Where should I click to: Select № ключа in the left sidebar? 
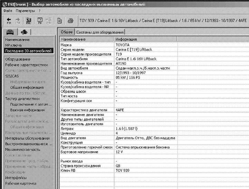pyautogui.click(x=13, y=45)
